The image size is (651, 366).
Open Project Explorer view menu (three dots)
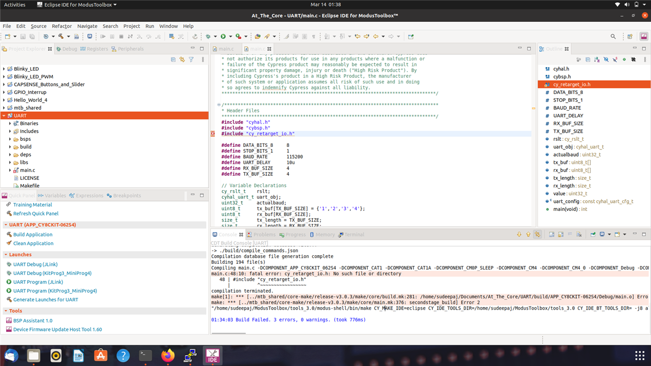click(x=203, y=59)
